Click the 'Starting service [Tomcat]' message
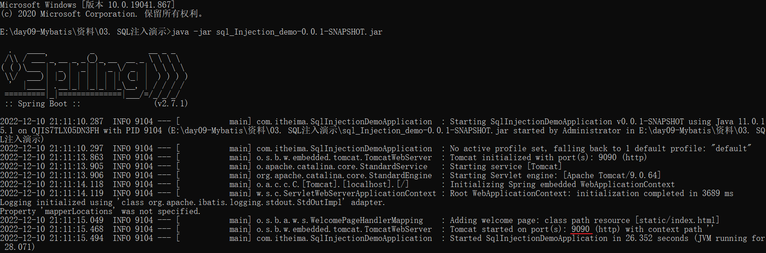Screen dimensions: 766x253 (x=506, y=166)
